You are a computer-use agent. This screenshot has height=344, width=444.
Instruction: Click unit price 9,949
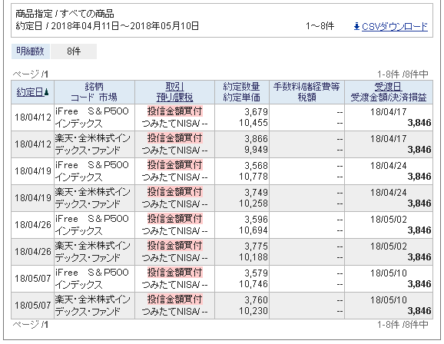coord(257,150)
